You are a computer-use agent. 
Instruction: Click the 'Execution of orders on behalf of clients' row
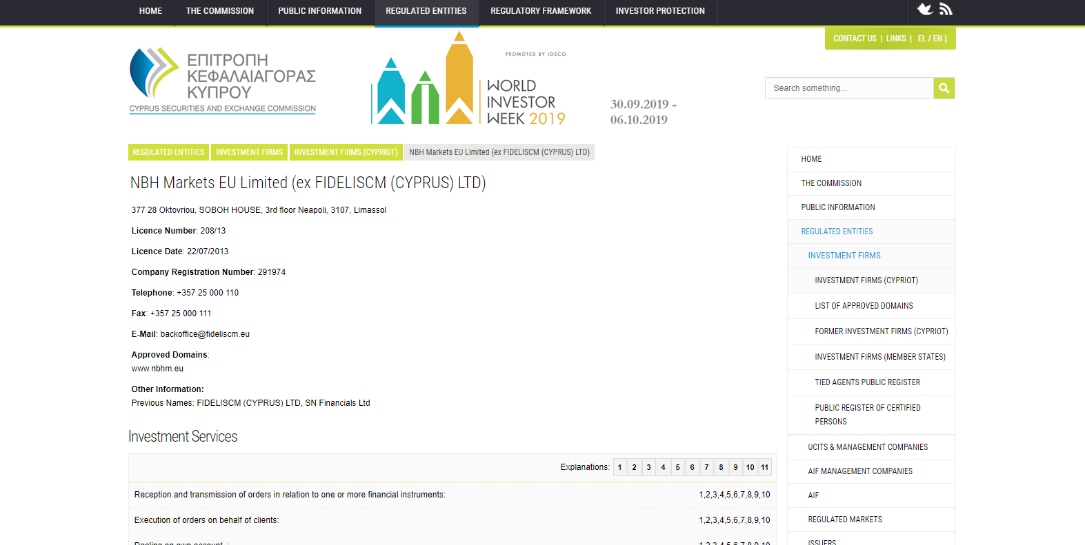tap(452, 520)
